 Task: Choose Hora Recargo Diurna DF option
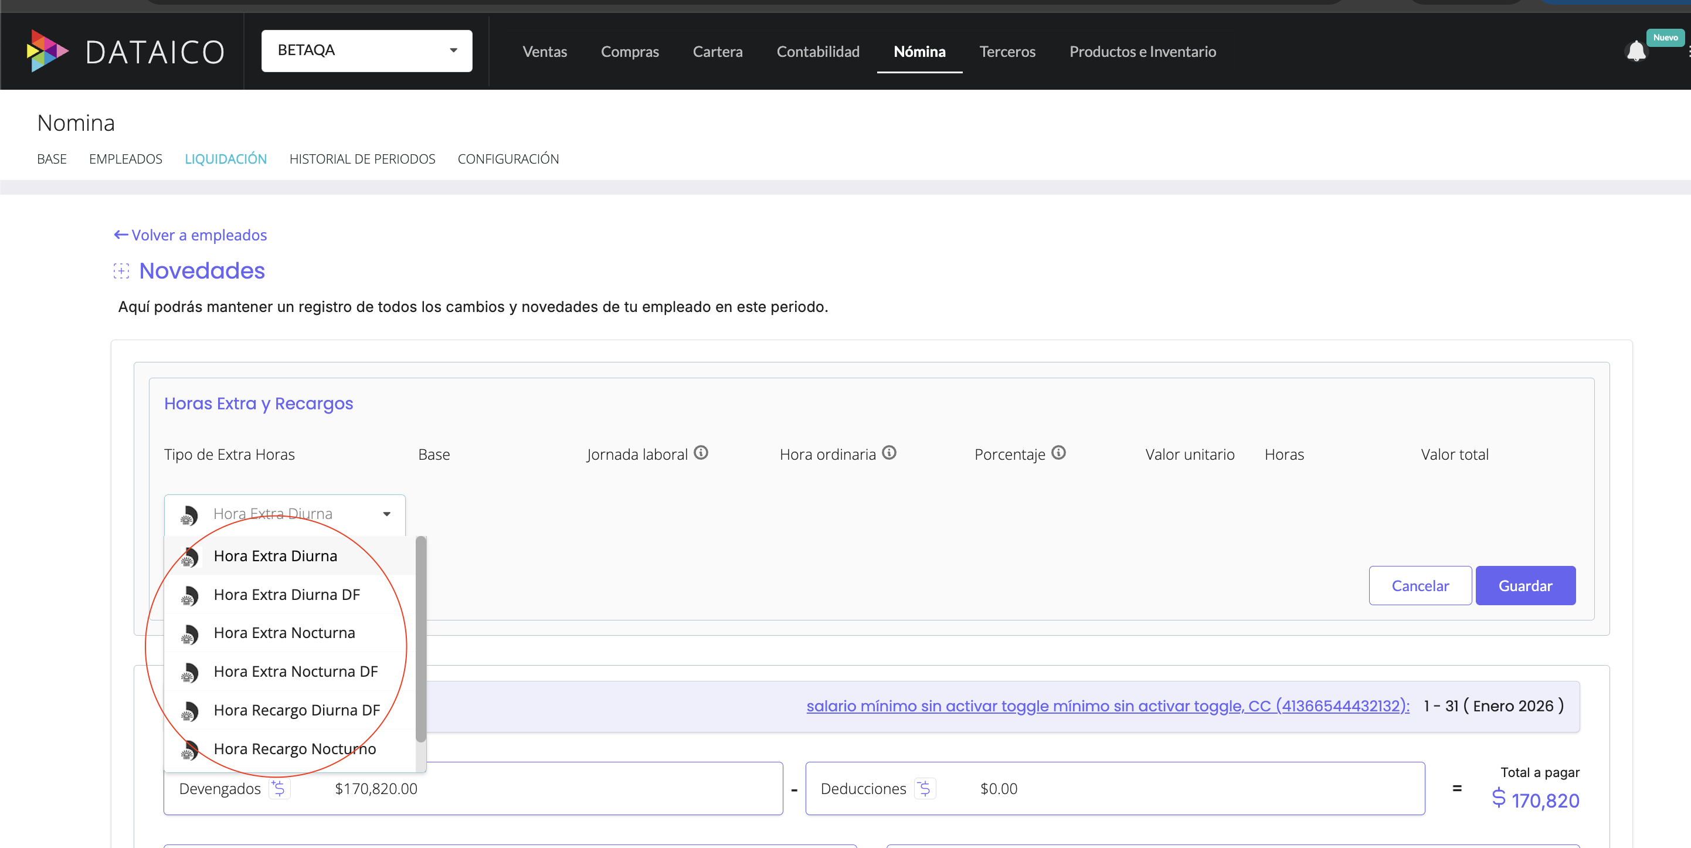click(x=290, y=710)
